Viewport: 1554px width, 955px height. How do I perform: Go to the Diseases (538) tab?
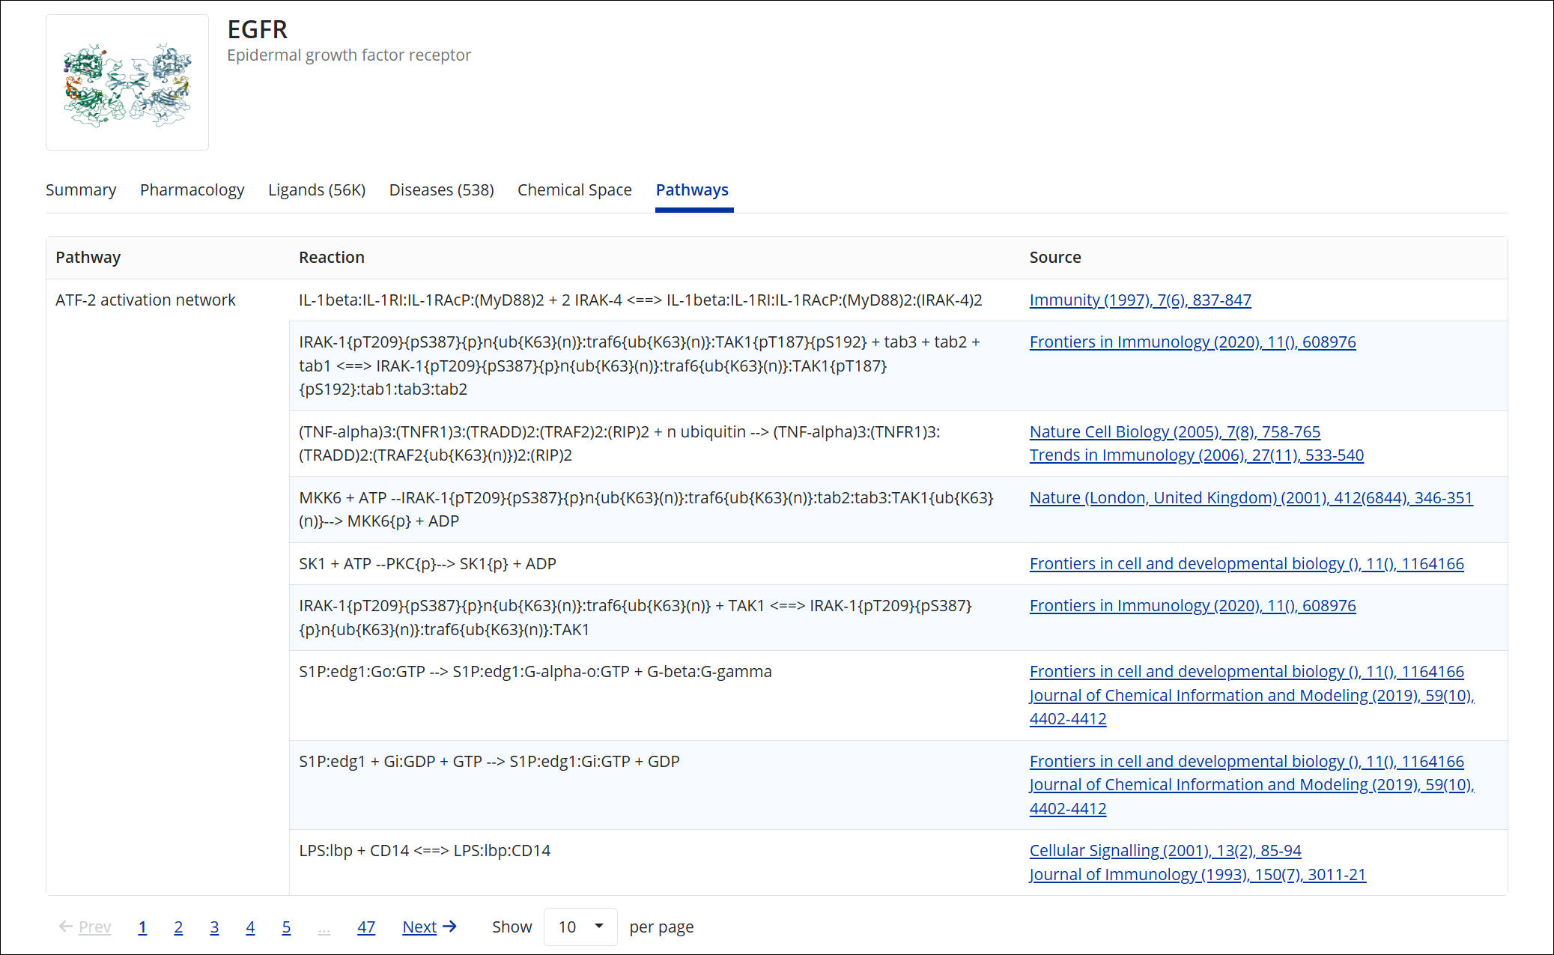pos(441,190)
